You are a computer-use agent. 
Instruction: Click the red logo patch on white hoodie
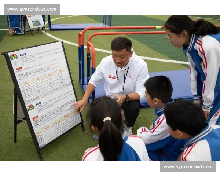point(113,77)
